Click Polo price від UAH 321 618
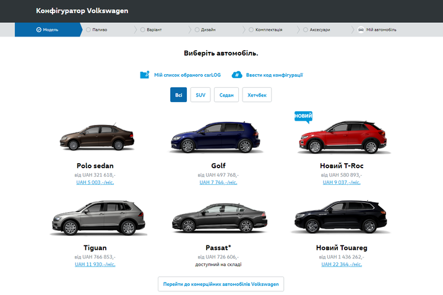Screen dimensions: 443x295 tap(95, 175)
